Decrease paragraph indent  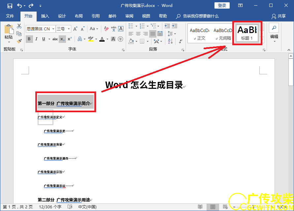[167, 26]
